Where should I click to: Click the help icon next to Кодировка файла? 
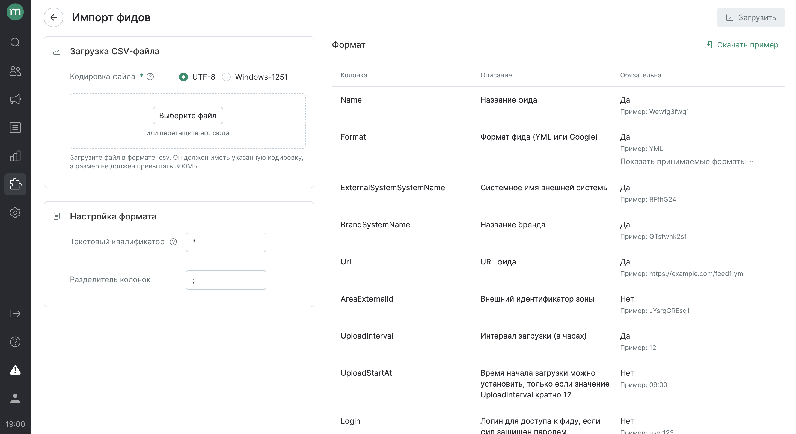click(x=150, y=77)
